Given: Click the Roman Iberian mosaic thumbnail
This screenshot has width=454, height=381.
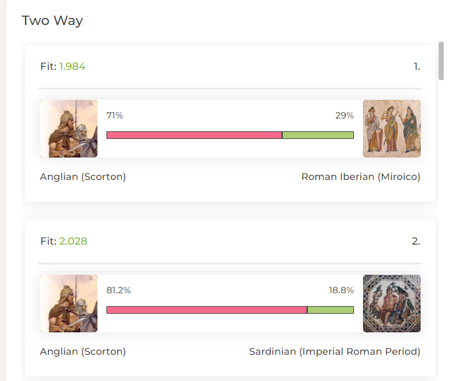Looking at the screenshot, I should pos(392,129).
